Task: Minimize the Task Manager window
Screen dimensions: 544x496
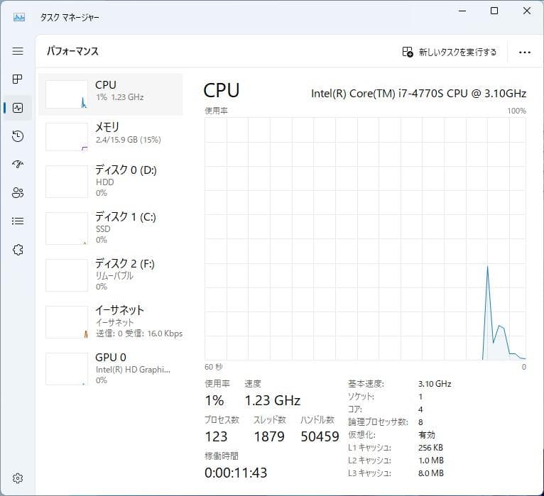Action: click(x=462, y=11)
